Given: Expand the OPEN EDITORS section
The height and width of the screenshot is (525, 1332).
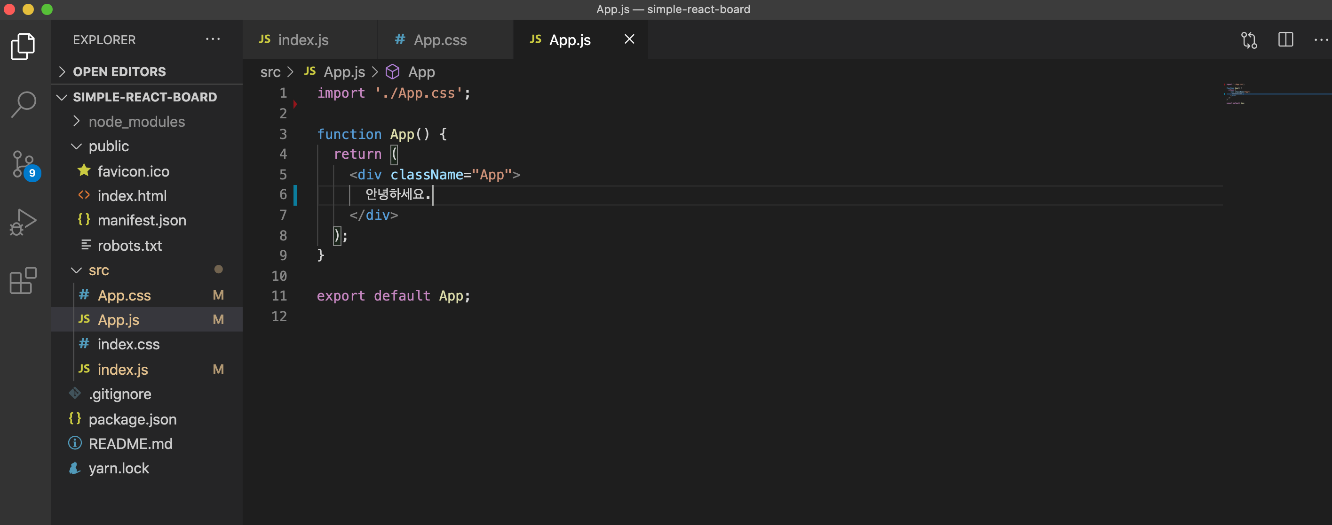Looking at the screenshot, I should pos(119,72).
